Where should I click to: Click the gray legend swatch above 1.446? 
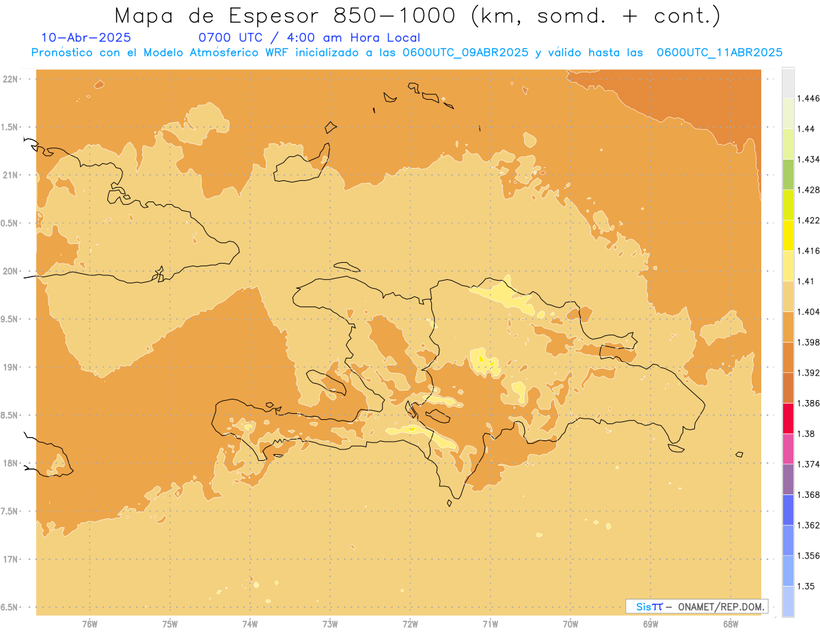[x=788, y=83]
